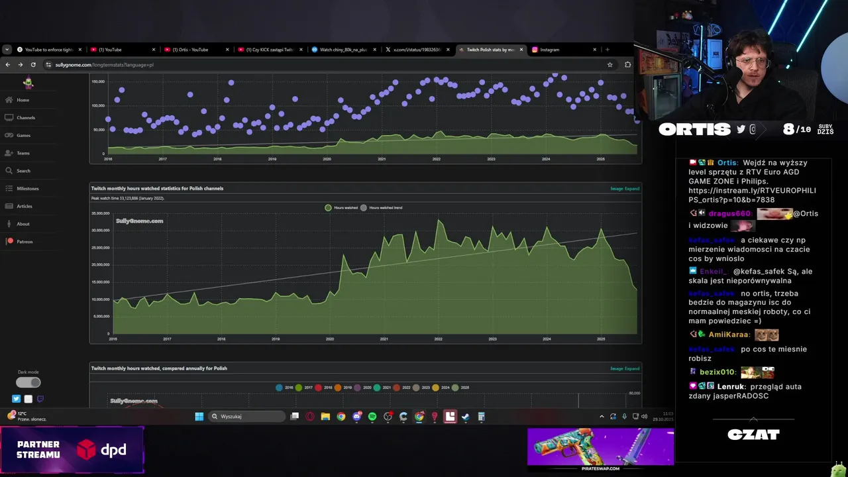848x477 pixels.
Task: Open the Calculator taskbar icon
Action: [x=482, y=417]
